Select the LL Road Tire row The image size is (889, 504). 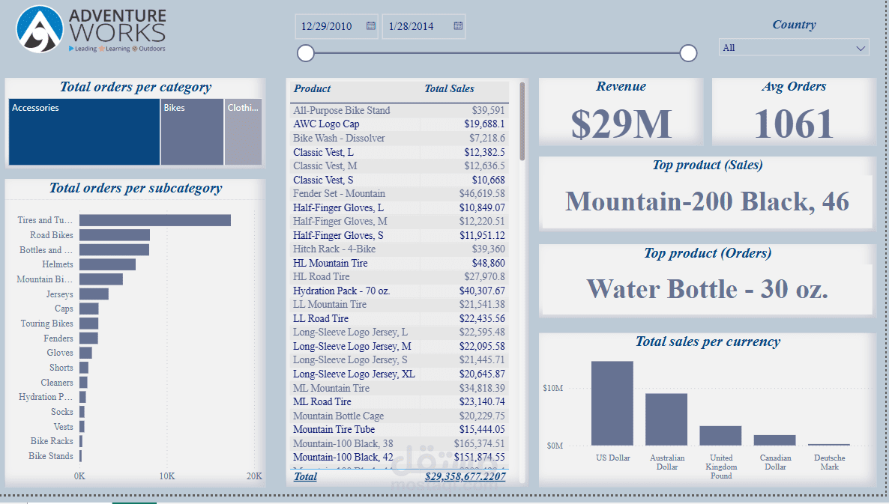coord(399,319)
